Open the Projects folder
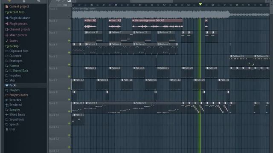The image size is (273, 153). coord(7,90)
